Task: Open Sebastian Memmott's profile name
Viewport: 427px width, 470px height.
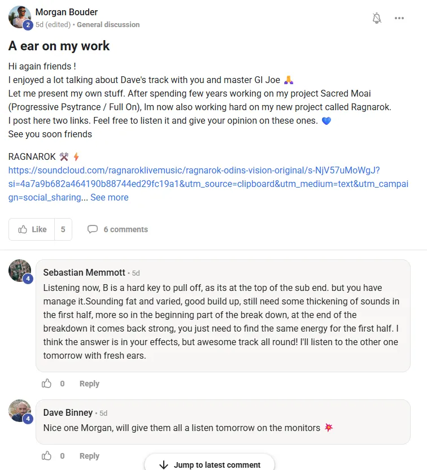Action: pyautogui.click(x=84, y=272)
